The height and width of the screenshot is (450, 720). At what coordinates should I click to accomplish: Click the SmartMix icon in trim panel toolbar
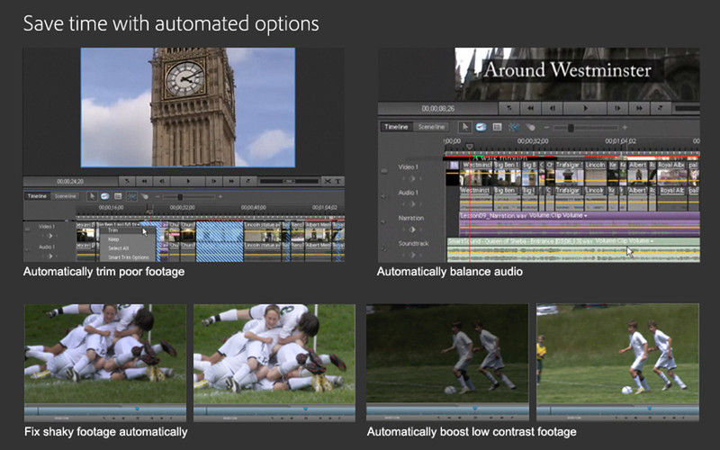(131, 196)
